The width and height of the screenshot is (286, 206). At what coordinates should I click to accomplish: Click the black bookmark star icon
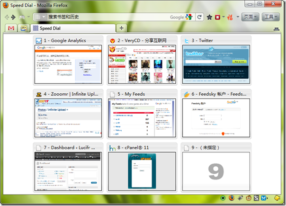click(x=209, y=17)
